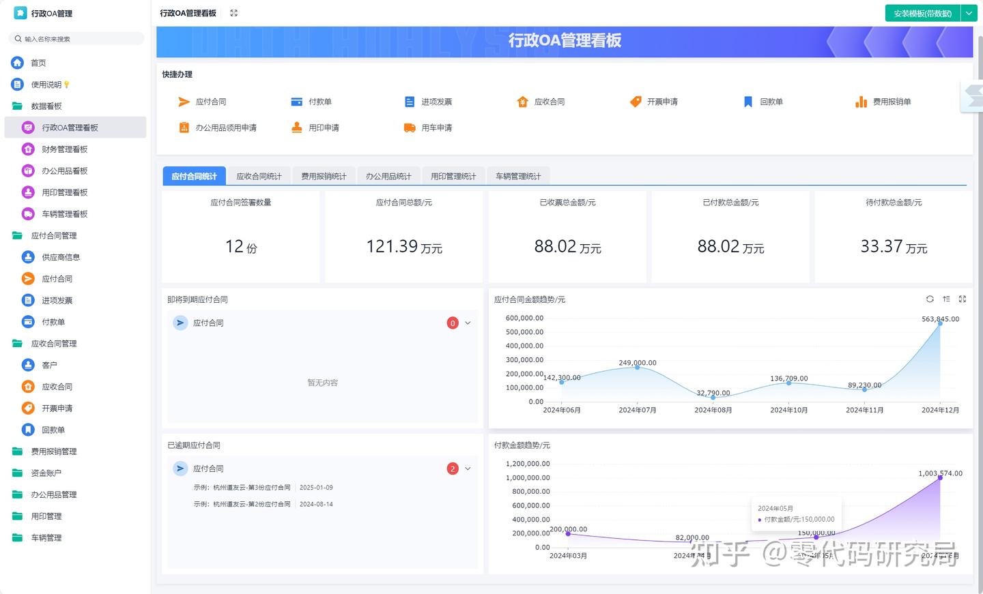This screenshot has width=983, height=594.
Task: Open the 用车申请 quick action icon
Action: pos(408,127)
